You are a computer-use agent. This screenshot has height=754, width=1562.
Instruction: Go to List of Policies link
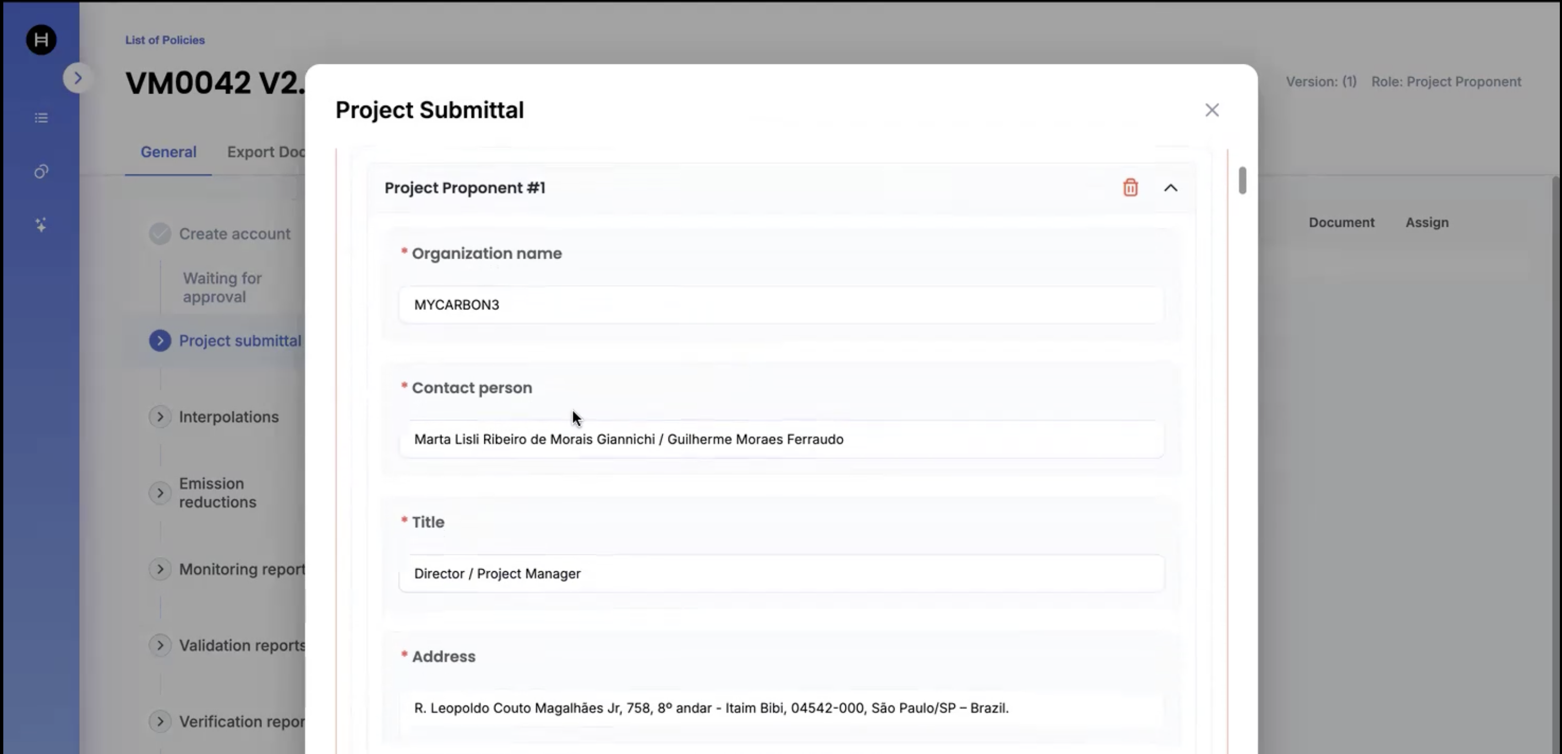coord(165,40)
